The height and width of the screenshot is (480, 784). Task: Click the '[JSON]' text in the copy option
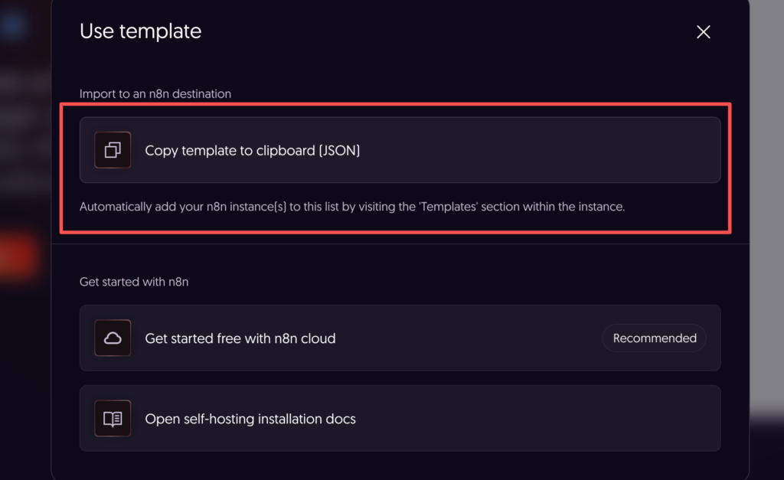[x=339, y=151]
